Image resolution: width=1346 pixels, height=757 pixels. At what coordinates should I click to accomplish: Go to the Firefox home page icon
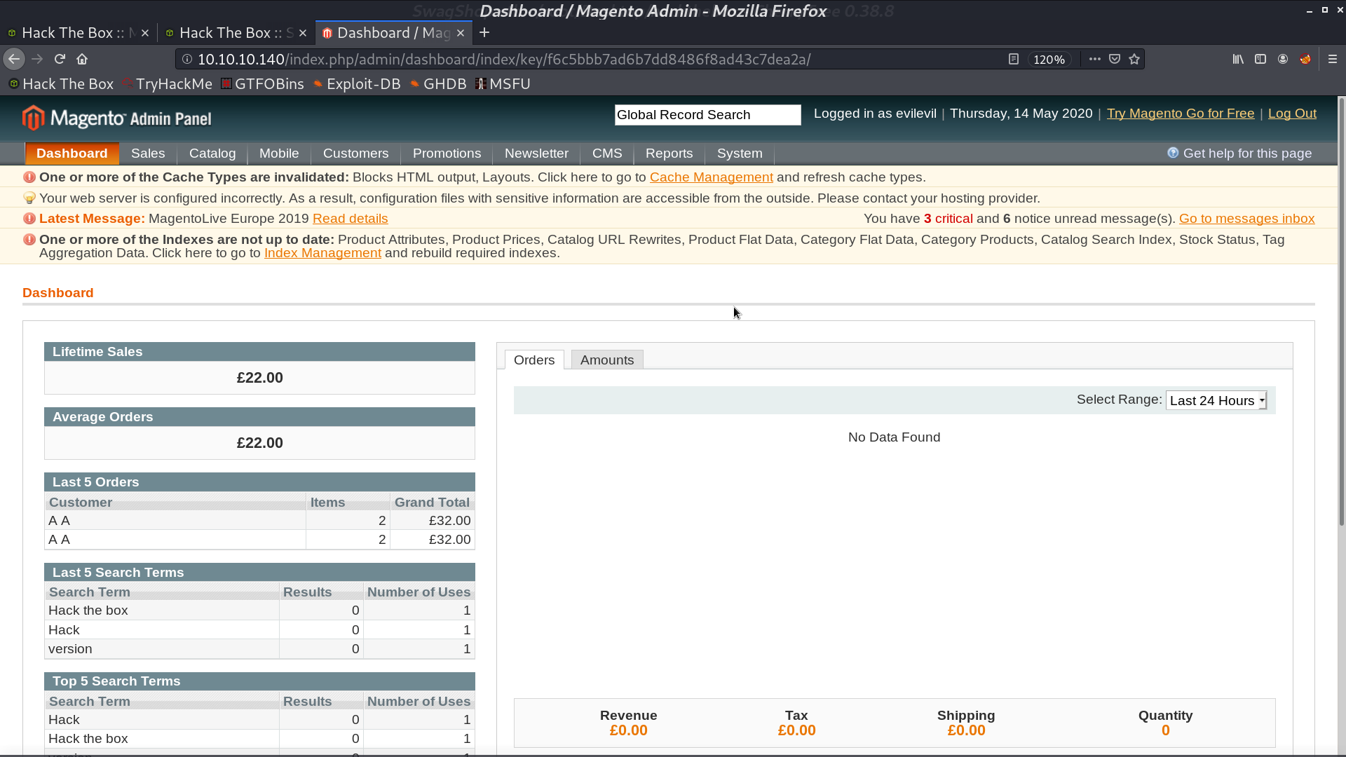[x=82, y=60]
